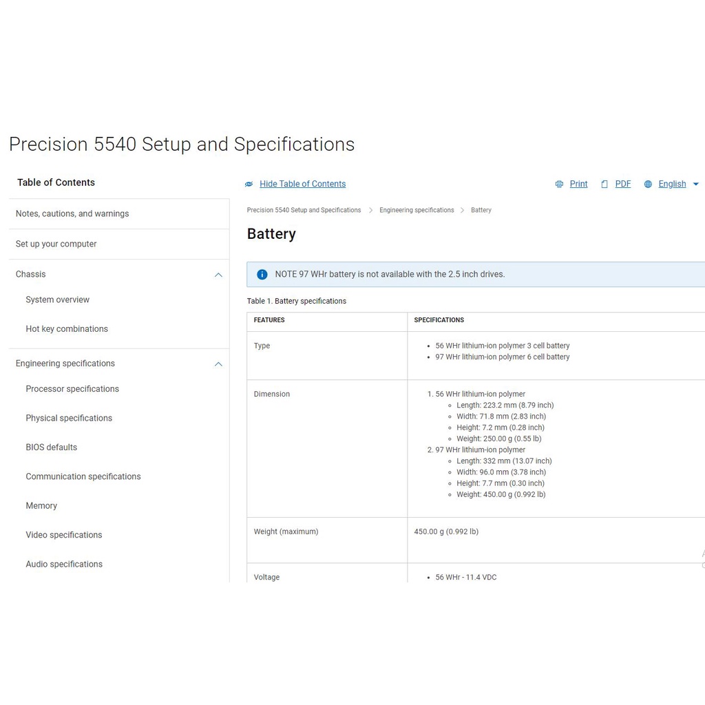Select Hot key combinations
Viewport: 705px width, 705px height.
point(67,329)
